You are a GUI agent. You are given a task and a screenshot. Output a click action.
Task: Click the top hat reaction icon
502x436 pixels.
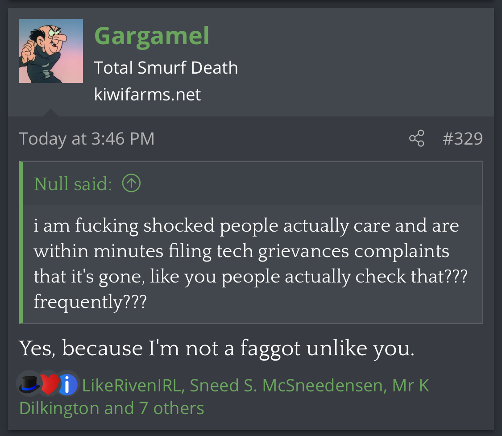pos(29,385)
